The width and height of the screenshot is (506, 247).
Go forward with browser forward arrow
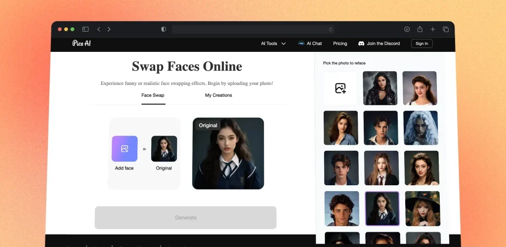coord(109,30)
